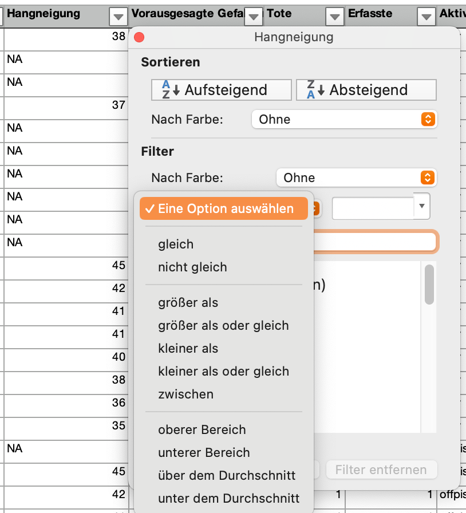Select 'Eine Option auswählen' menu entry
The width and height of the screenshot is (466, 513).
point(223,208)
